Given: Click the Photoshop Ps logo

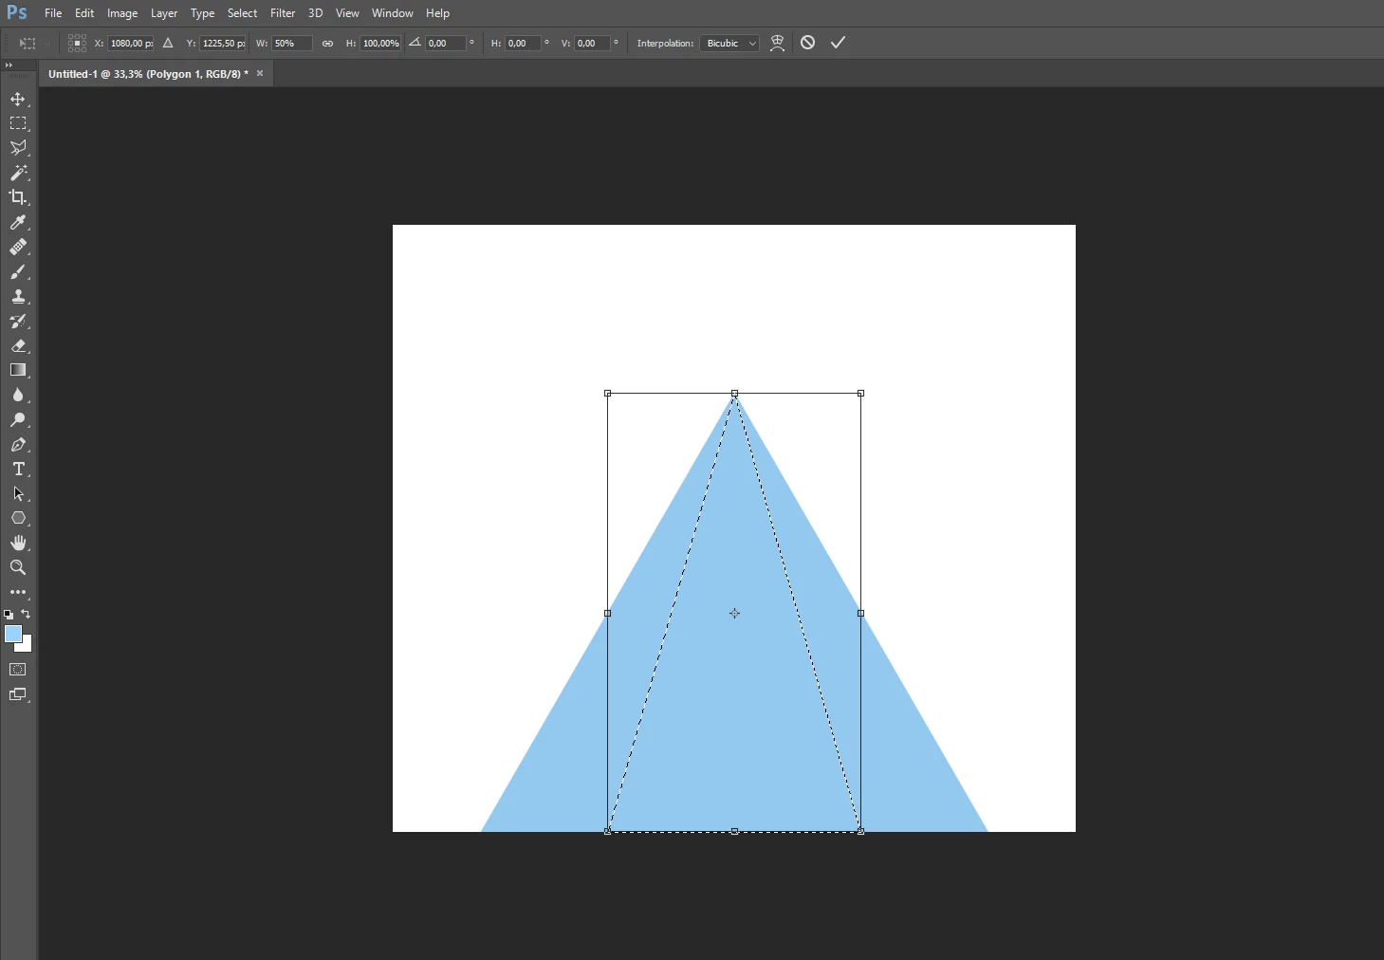Looking at the screenshot, I should click(17, 12).
